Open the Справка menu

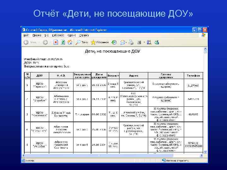tap(84, 35)
